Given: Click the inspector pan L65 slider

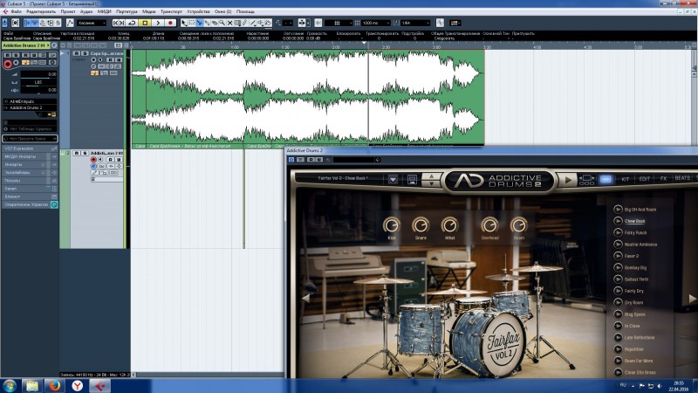Looking at the screenshot, I should 38,82.
